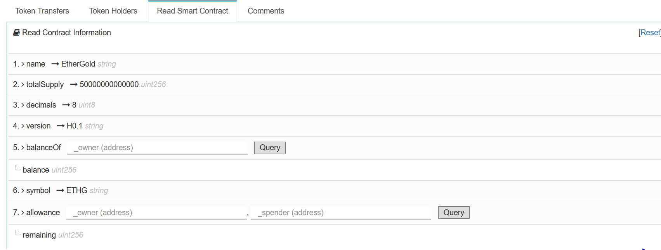The height and width of the screenshot is (250, 661).
Task: Click the arrow icon before ETHG symbol
Action: pos(60,190)
